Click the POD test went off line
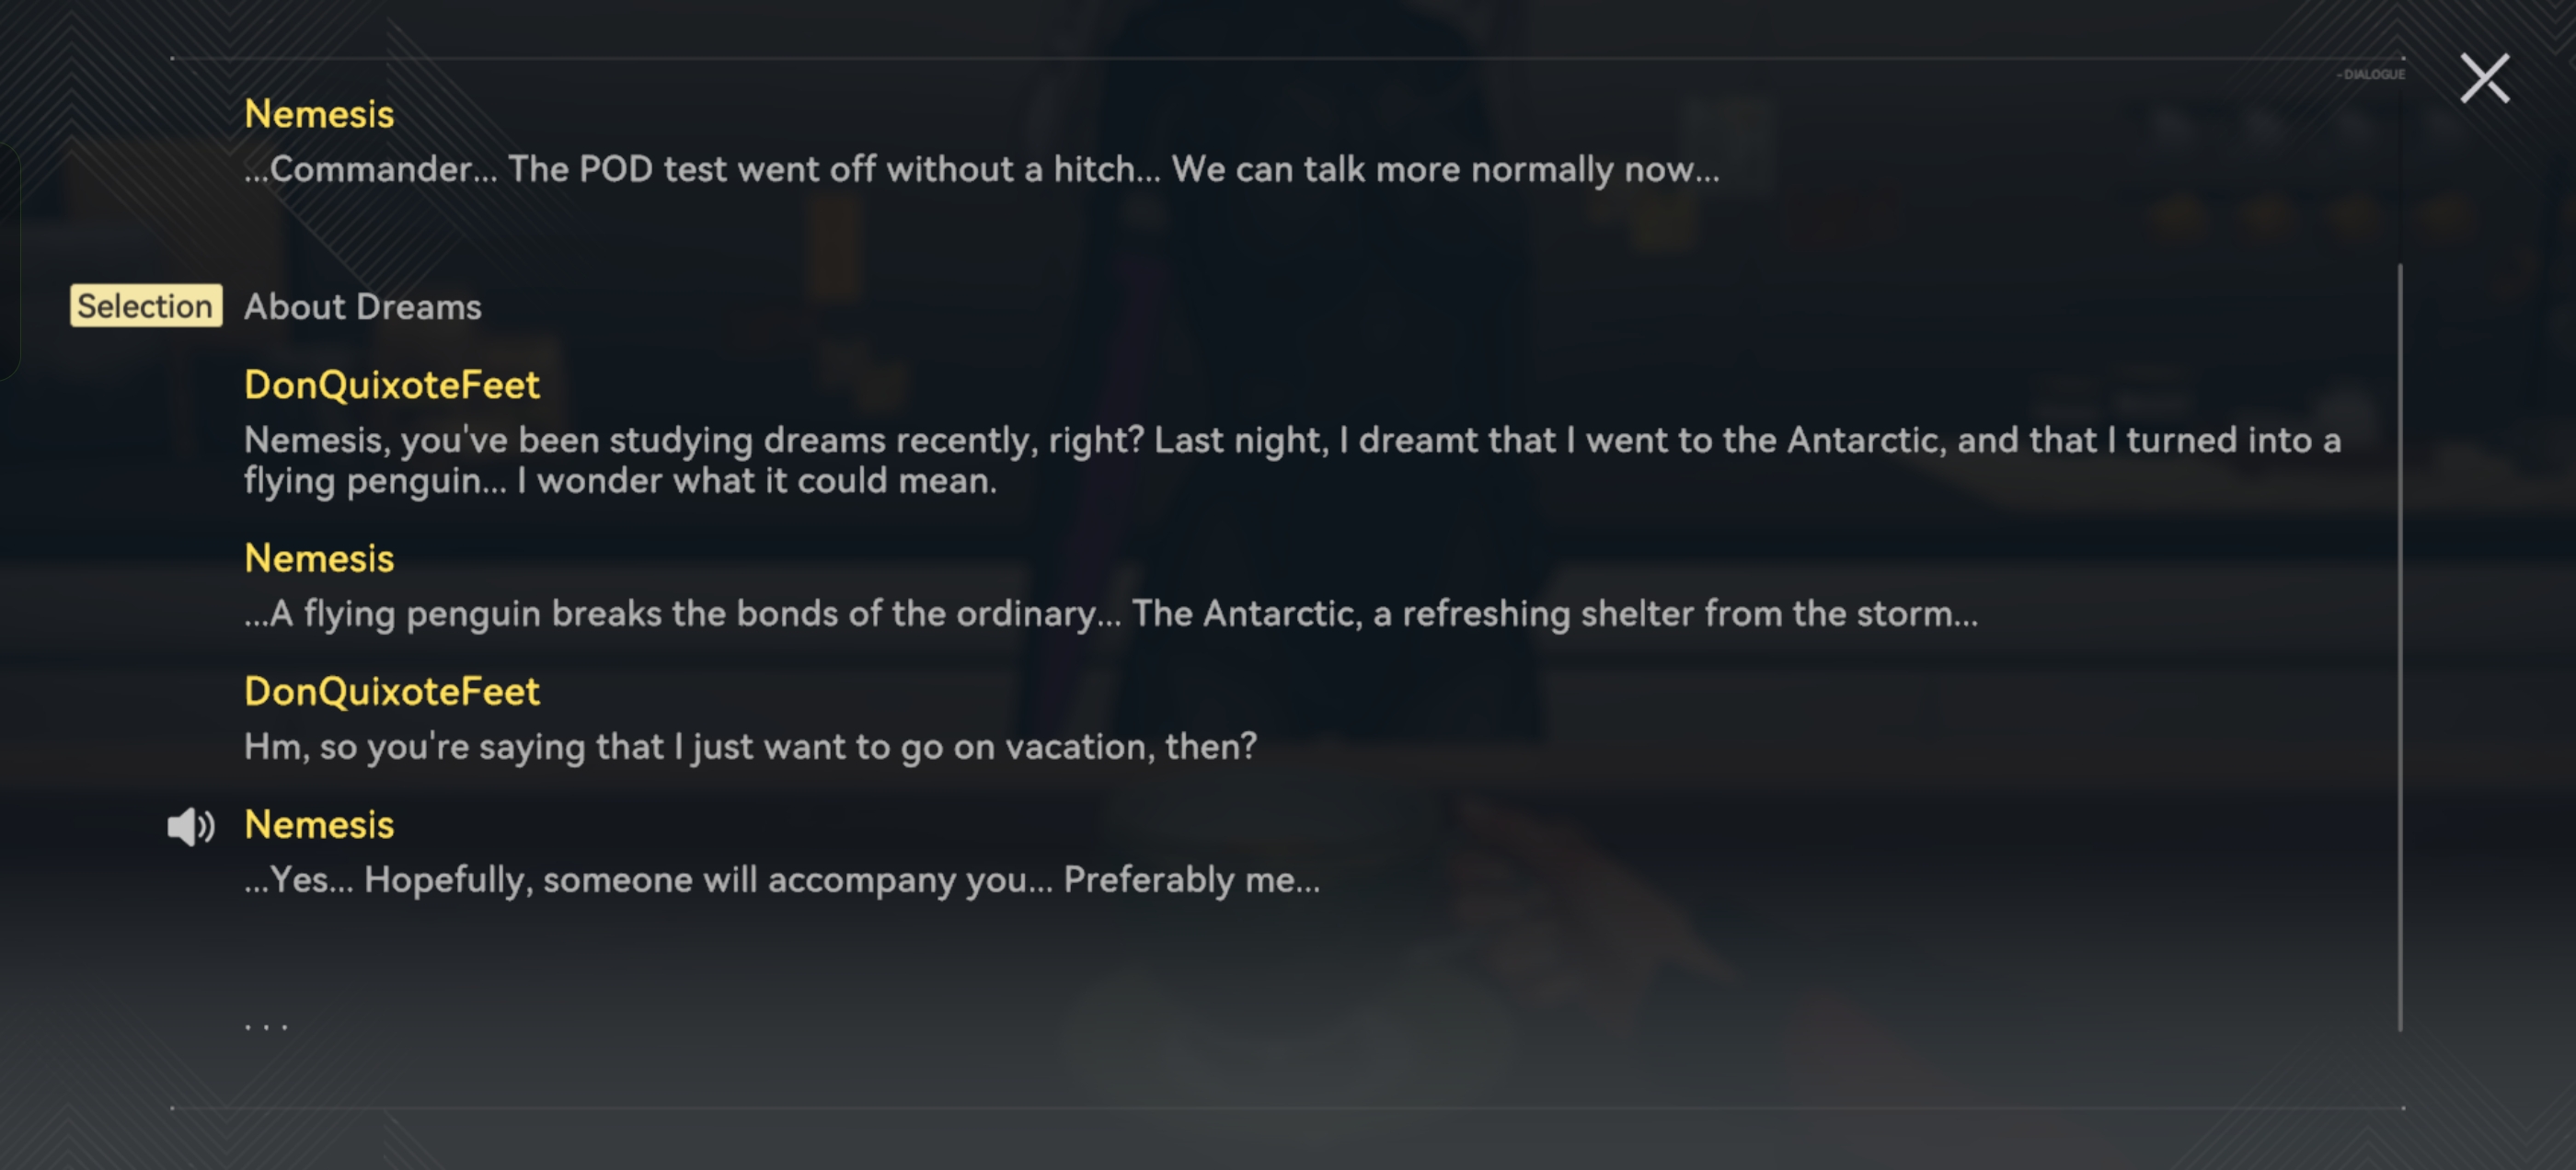 [980, 170]
